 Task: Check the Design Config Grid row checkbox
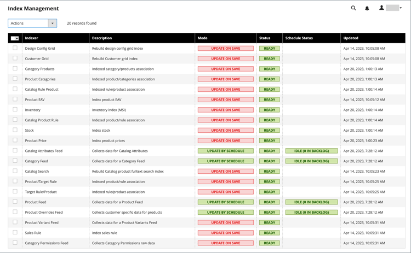point(15,48)
